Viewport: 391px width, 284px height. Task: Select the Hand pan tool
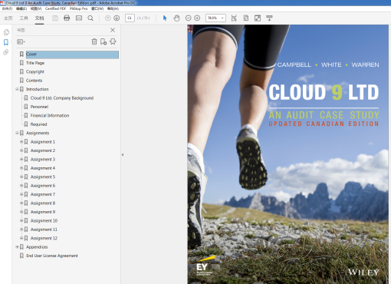[176, 18]
